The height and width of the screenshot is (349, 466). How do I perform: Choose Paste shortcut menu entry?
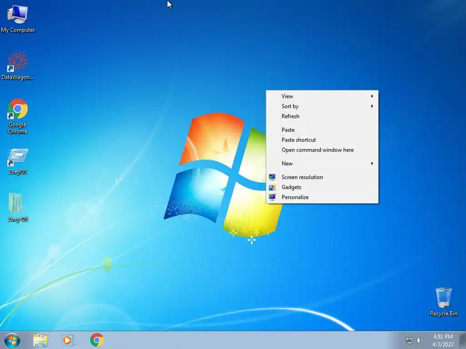pos(322,140)
